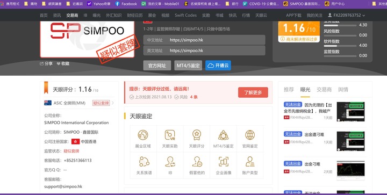The width and height of the screenshot is (387, 195).
Task: Open the 企业画像 icon
Action: (224, 162)
